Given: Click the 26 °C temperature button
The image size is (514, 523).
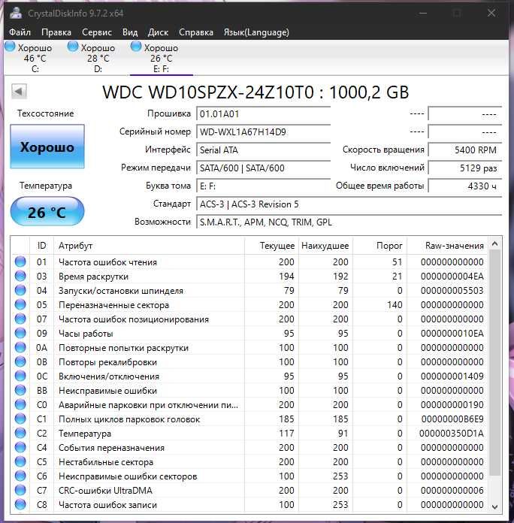Looking at the screenshot, I should (47, 212).
